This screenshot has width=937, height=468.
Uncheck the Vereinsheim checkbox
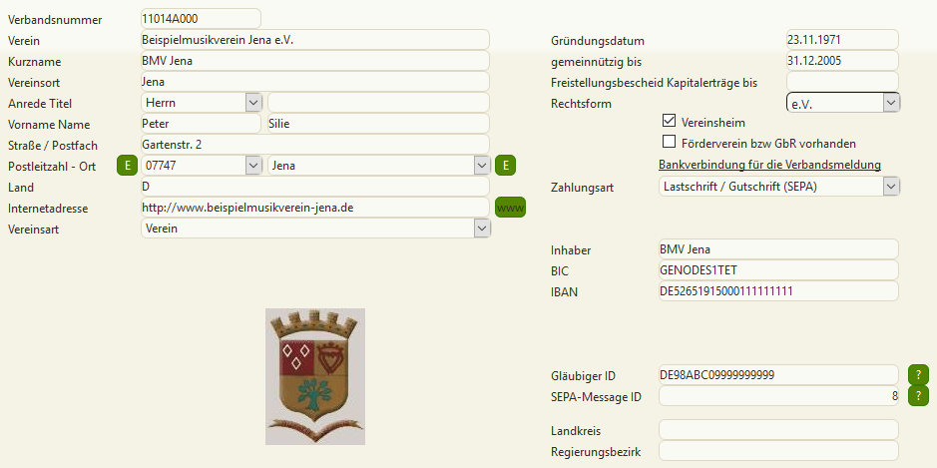coord(669,122)
